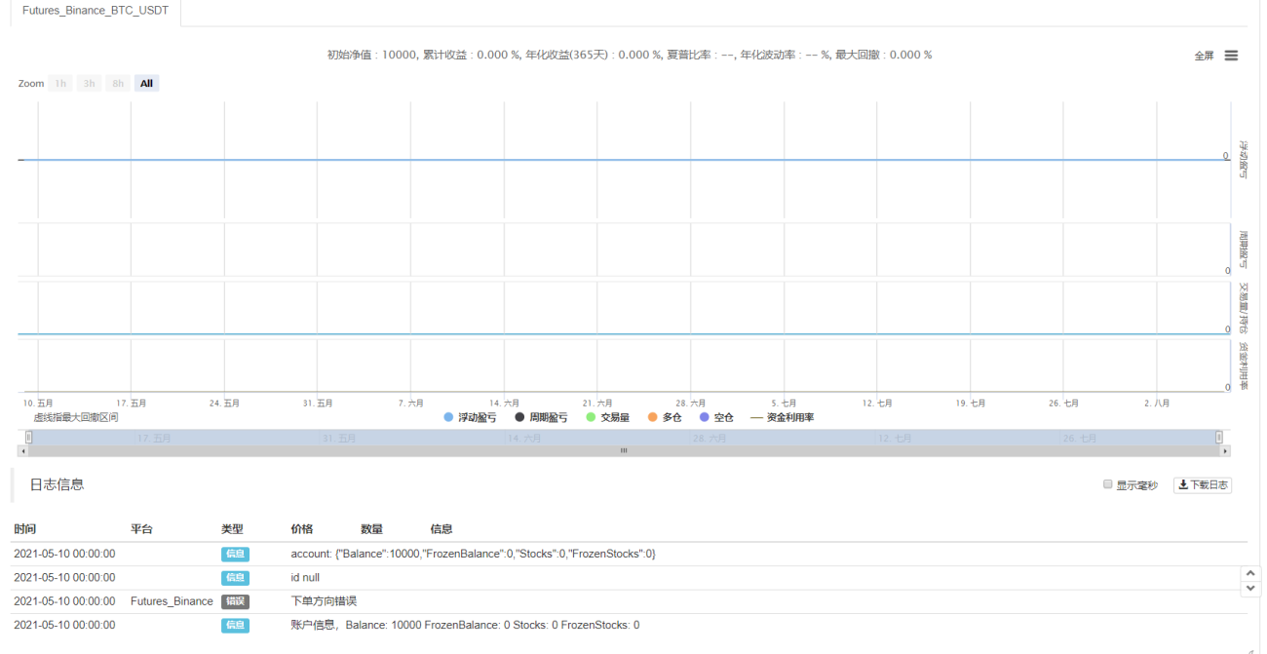This screenshot has width=1267, height=654.
Task: Click the 平台 column header
Action: click(141, 529)
